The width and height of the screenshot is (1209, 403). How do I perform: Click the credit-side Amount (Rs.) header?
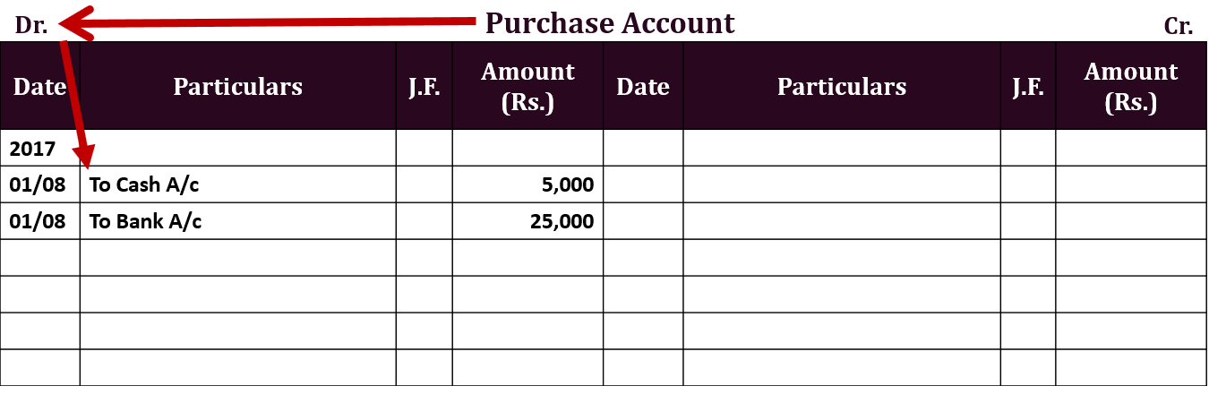[1131, 86]
